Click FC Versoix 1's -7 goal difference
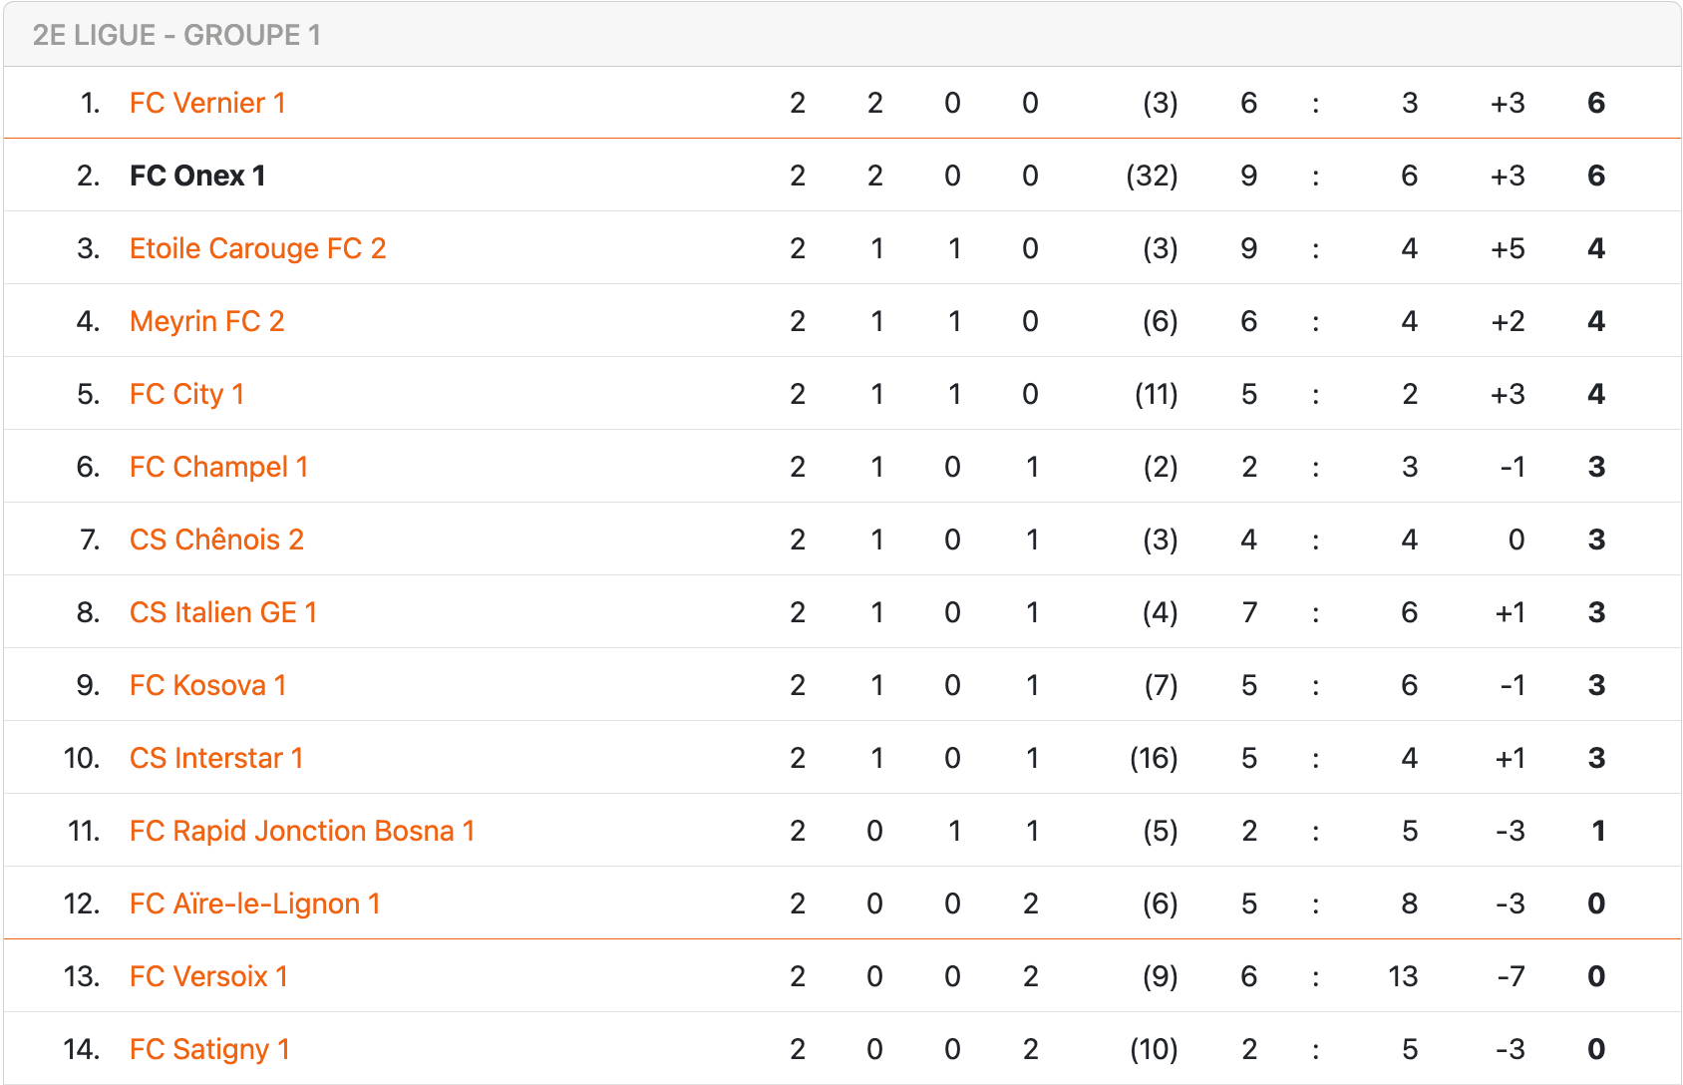 tap(1511, 976)
